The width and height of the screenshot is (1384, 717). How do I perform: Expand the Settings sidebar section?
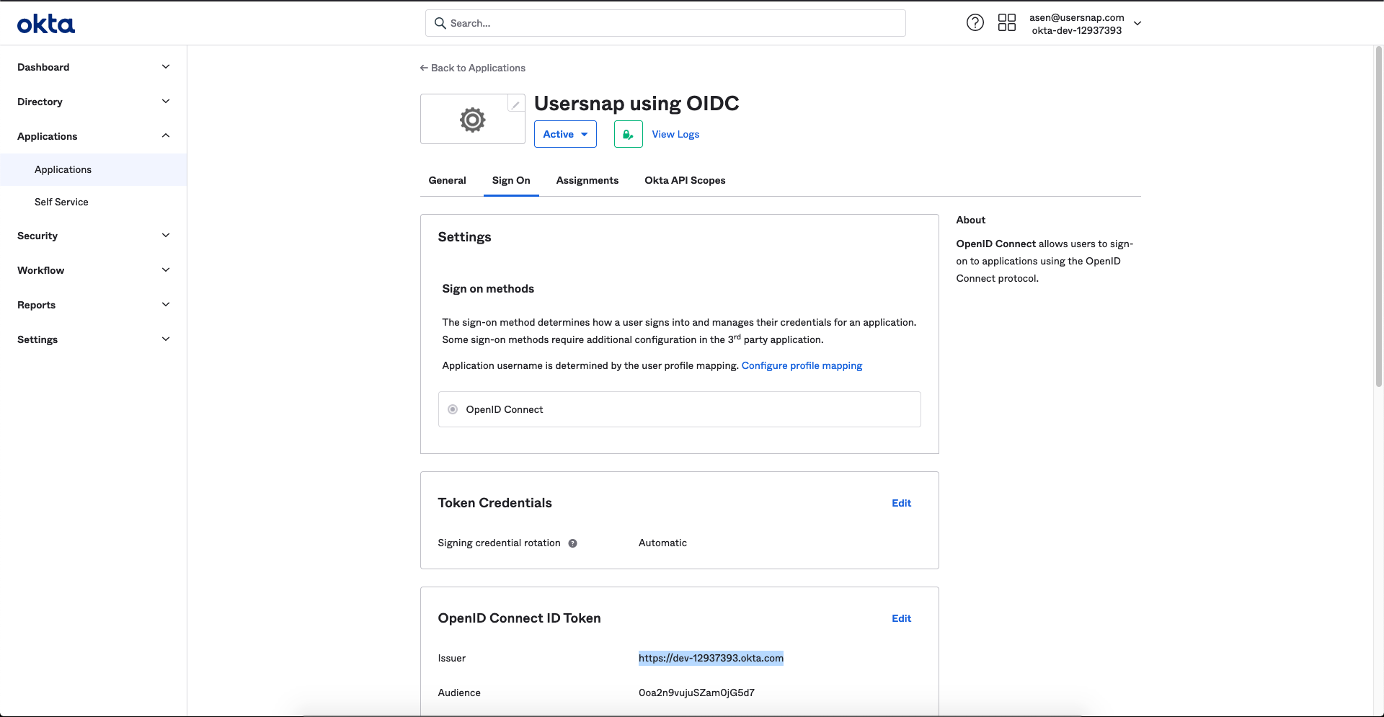coord(94,339)
